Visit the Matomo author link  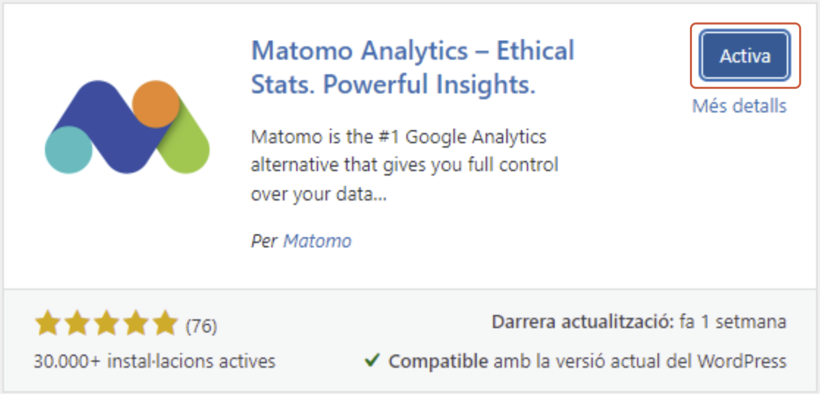317,241
